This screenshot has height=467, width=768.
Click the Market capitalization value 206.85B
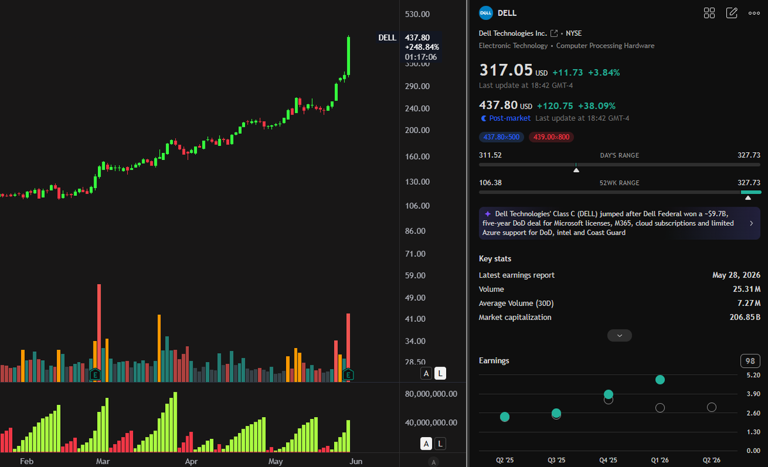click(745, 317)
